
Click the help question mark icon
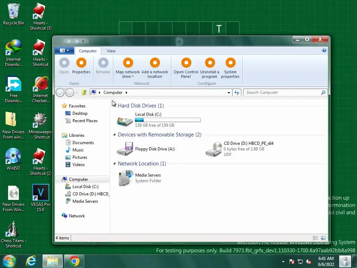[x=324, y=50]
